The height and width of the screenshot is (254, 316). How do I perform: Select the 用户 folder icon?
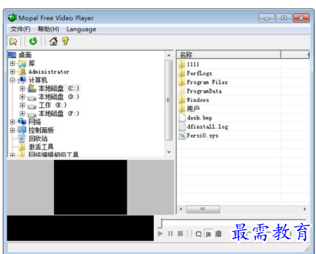coord(182,109)
